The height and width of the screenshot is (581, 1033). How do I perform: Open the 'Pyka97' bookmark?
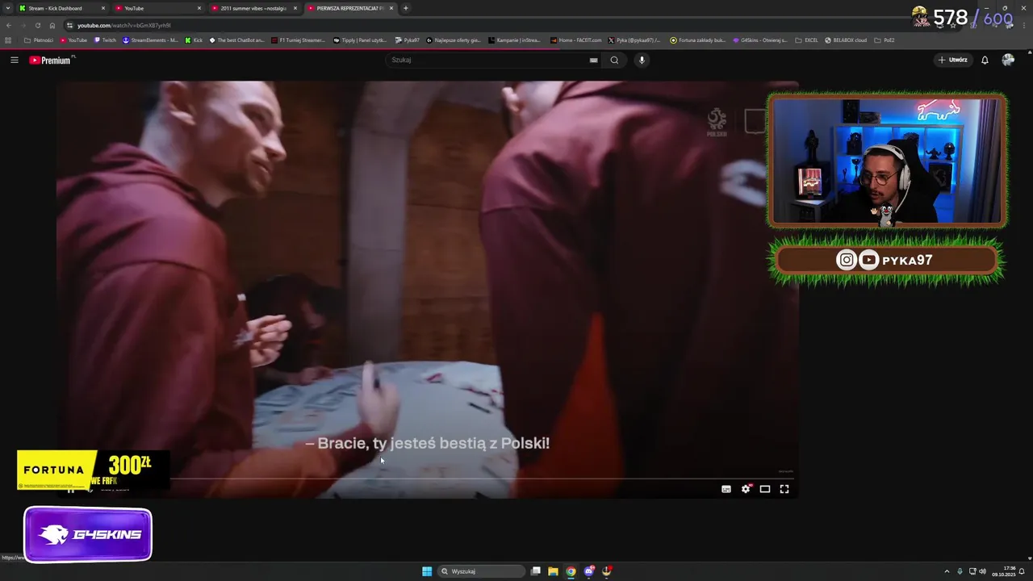point(407,40)
